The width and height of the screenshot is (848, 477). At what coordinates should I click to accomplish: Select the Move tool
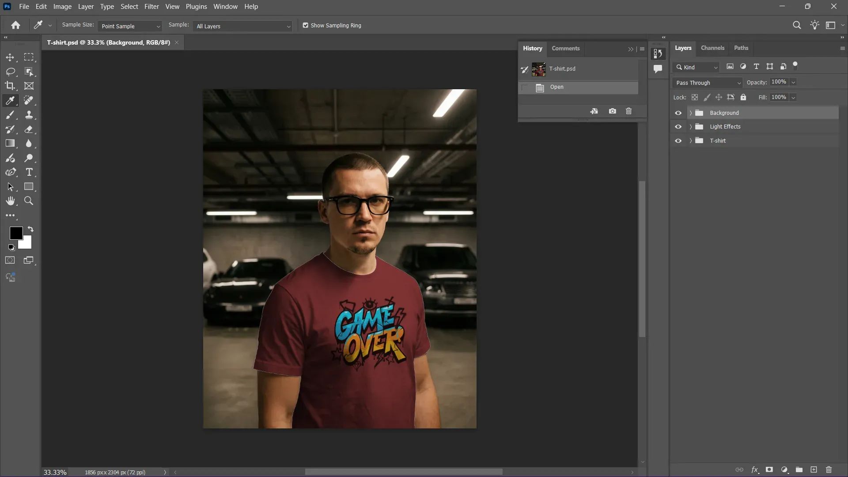(10, 57)
